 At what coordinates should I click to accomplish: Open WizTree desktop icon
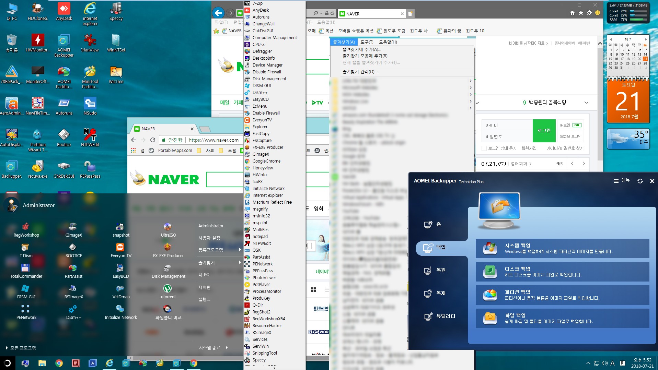[x=116, y=75]
